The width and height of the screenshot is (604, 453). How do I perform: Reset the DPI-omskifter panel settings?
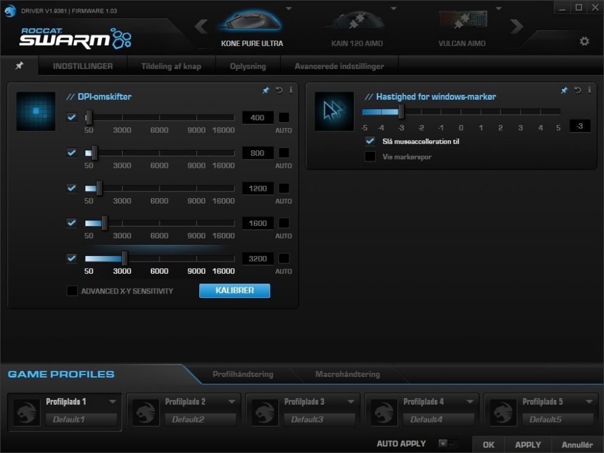coord(279,90)
